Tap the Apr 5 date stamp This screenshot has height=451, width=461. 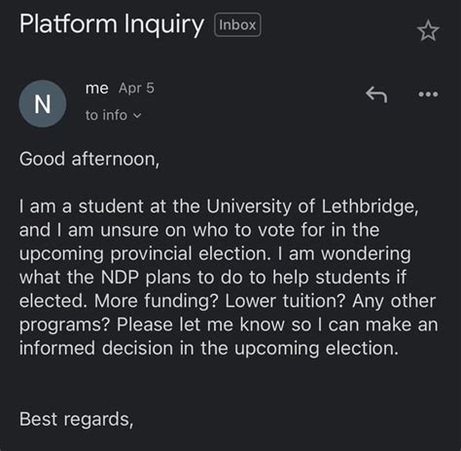(136, 88)
